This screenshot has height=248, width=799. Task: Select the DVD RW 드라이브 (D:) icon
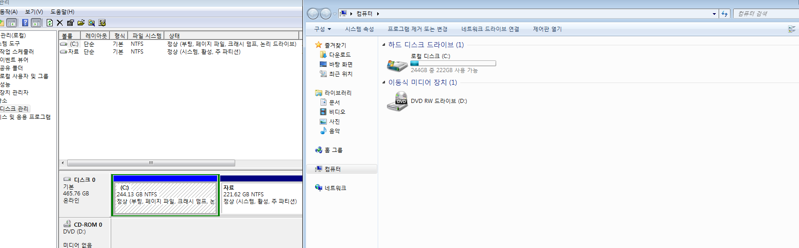click(398, 101)
